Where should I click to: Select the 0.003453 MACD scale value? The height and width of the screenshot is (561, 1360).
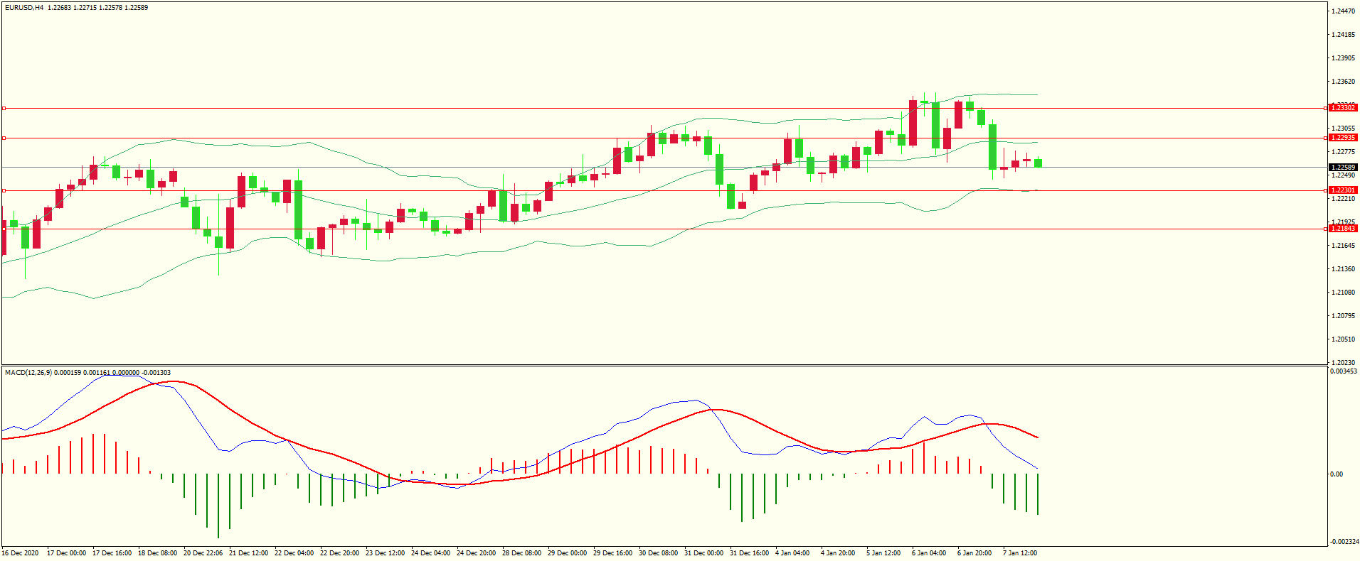[1344, 371]
